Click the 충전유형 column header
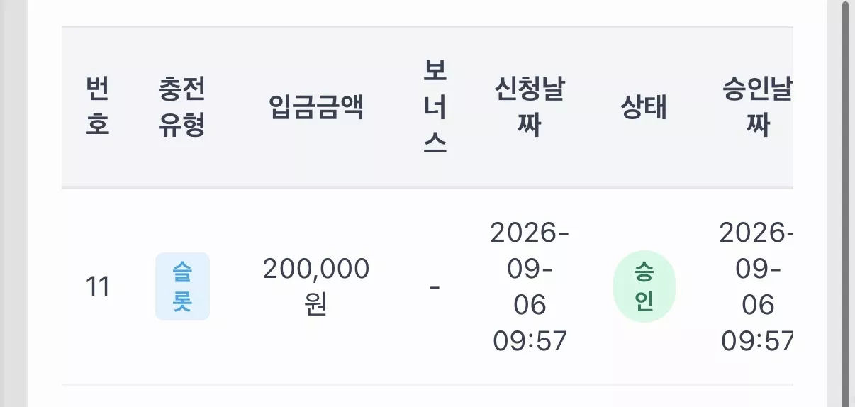855x407 pixels. 182,108
